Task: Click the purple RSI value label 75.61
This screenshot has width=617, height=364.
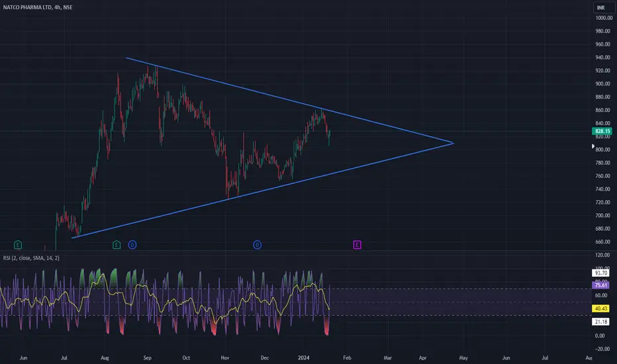Action: point(600,285)
